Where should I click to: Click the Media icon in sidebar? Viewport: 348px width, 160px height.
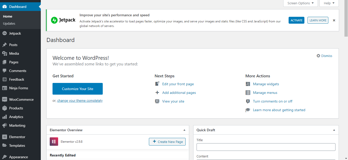[5, 53]
